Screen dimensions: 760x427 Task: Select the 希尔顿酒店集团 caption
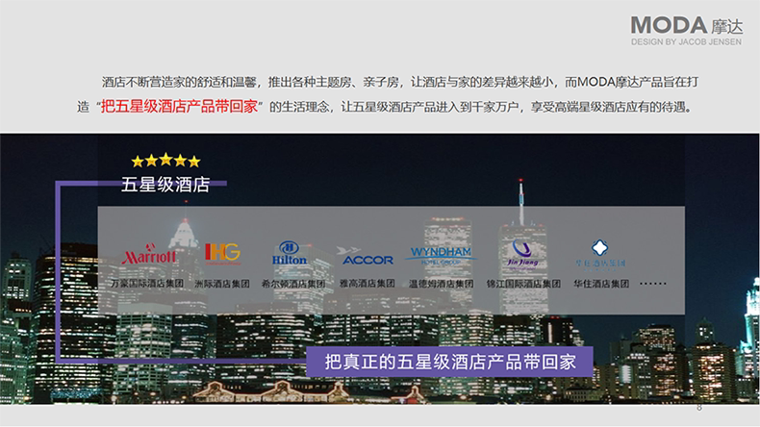coord(293,284)
